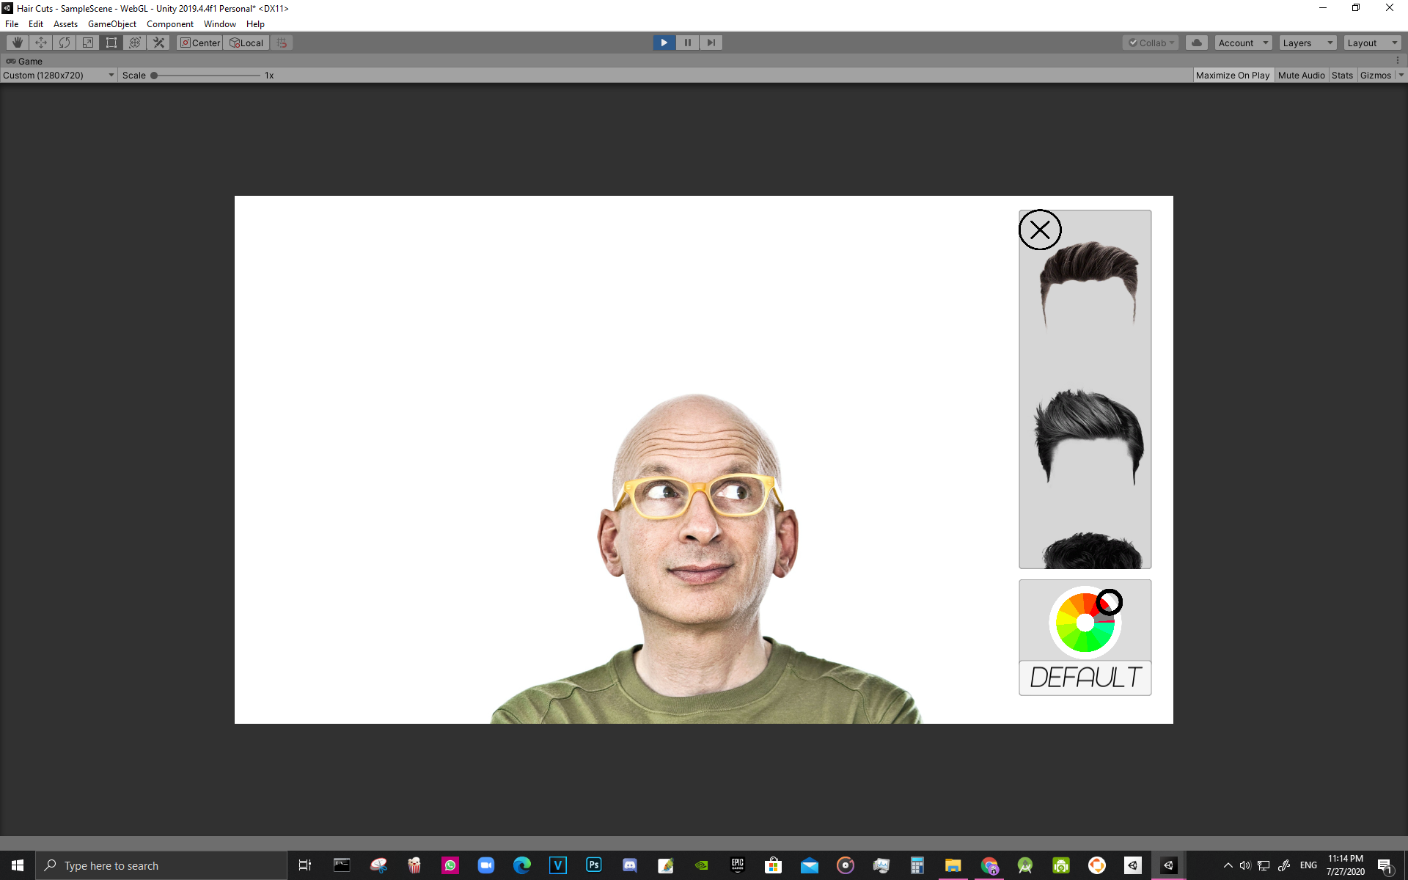Viewport: 1408px width, 880px height.
Task: Open the Assets menu
Action: tap(66, 24)
